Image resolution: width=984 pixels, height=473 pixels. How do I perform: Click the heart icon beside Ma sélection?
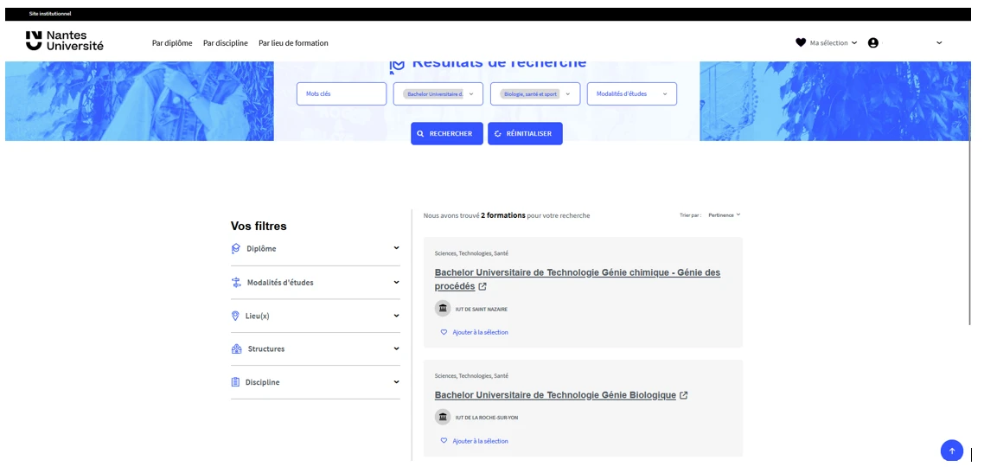tap(801, 42)
